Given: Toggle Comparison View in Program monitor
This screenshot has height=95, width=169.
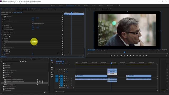Looking at the screenshot, I should pos(147,56).
